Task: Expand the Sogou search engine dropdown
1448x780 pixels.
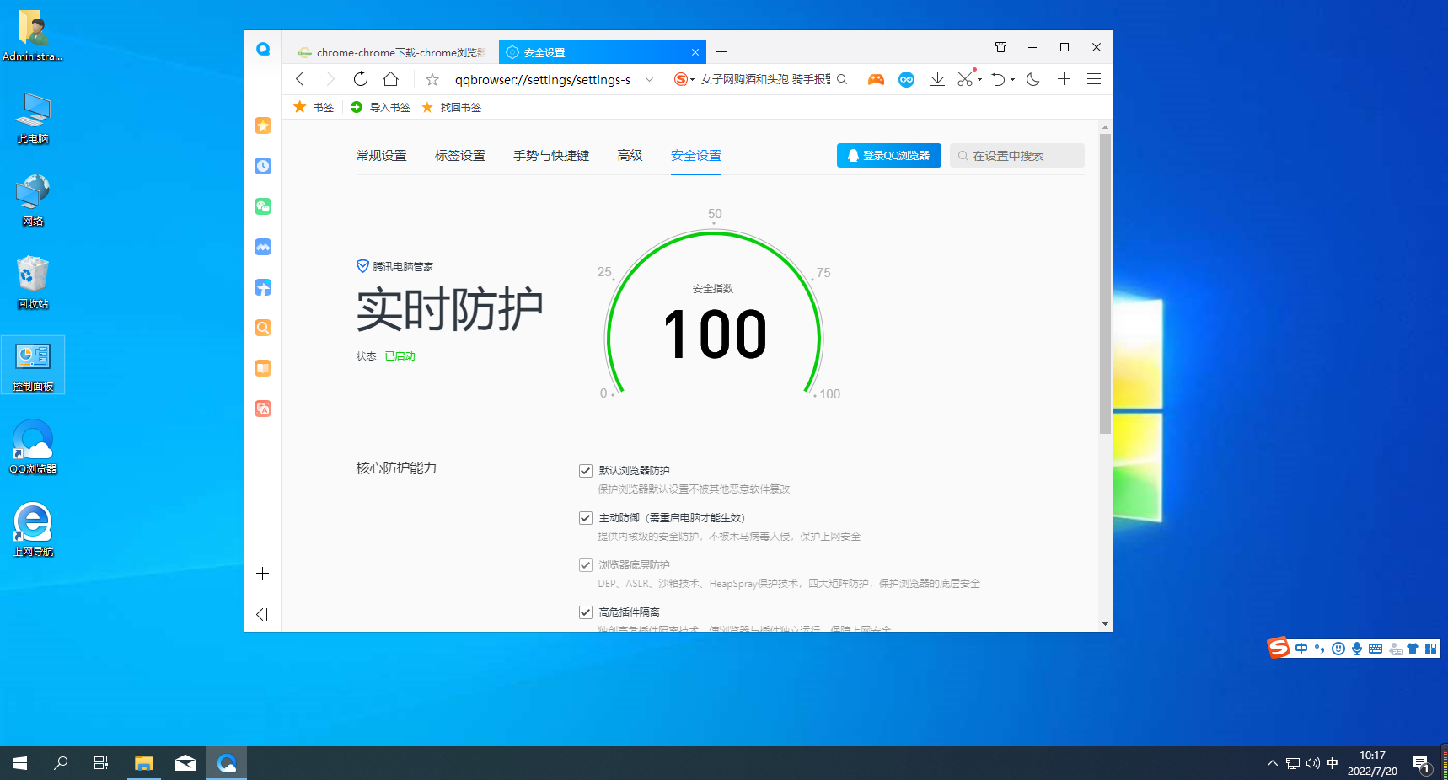Action: coord(693,80)
